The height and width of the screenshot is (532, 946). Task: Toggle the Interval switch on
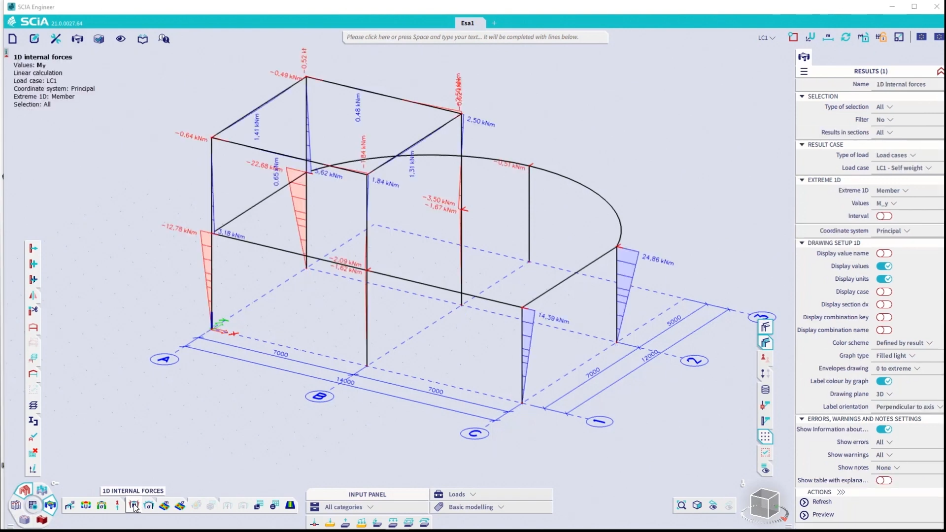click(x=884, y=216)
